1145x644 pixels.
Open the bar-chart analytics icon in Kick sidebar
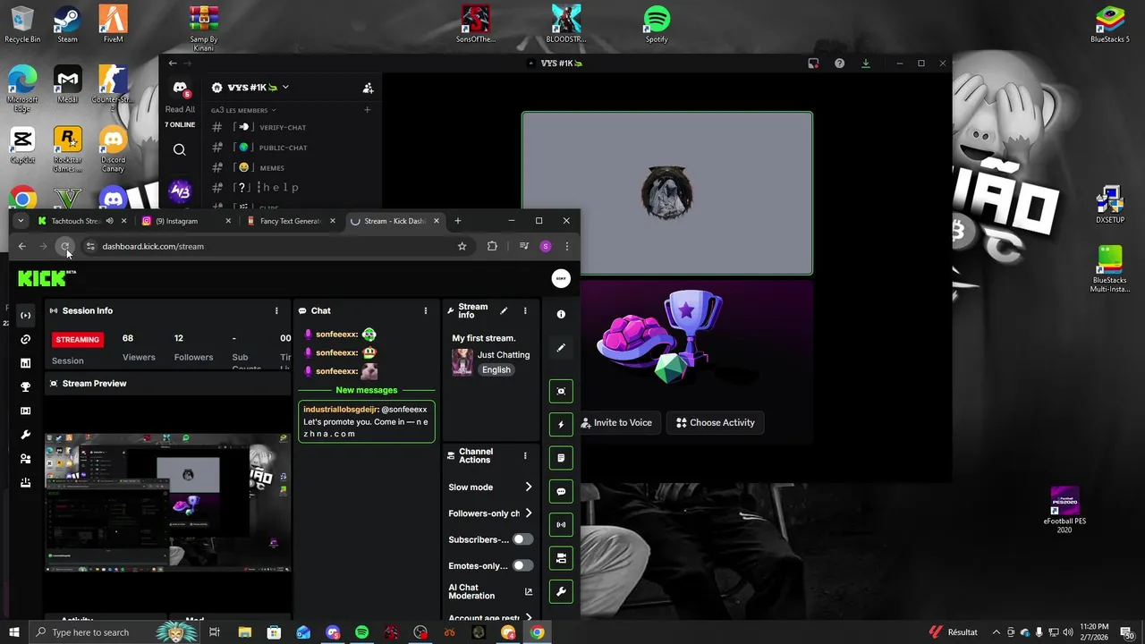[x=25, y=363]
